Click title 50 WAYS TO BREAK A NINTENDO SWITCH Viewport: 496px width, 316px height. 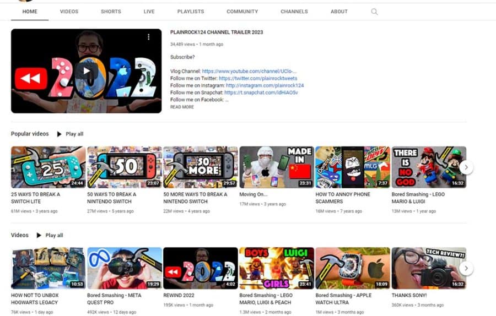pyautogui.click(x=112, y=198)
